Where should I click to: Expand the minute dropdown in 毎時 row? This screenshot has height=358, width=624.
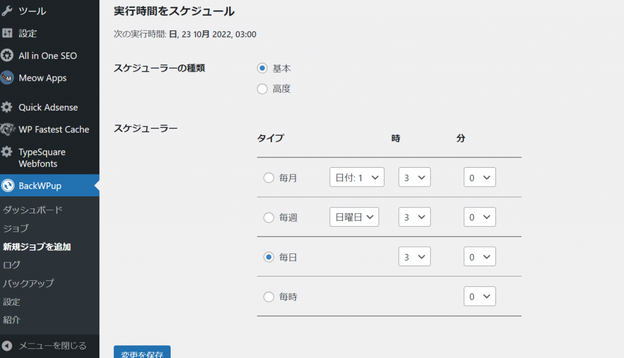click(x=480, y=297)
